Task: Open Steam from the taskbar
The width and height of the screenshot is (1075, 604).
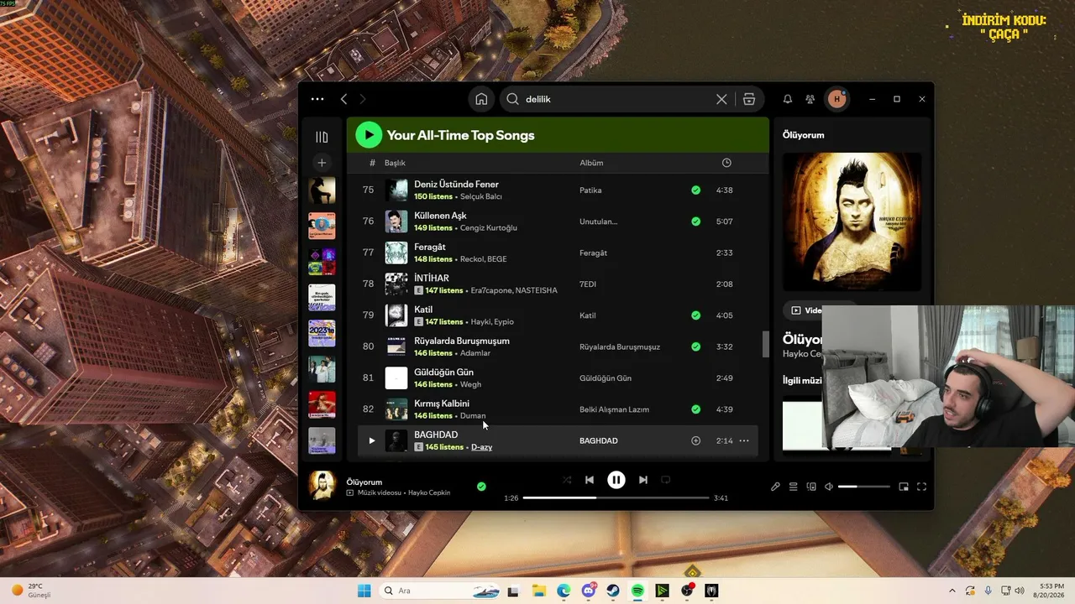Action: tap(613, 591)
